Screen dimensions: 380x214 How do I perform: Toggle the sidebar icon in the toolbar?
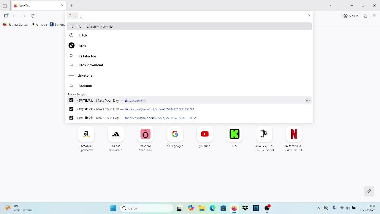point(6,16)
